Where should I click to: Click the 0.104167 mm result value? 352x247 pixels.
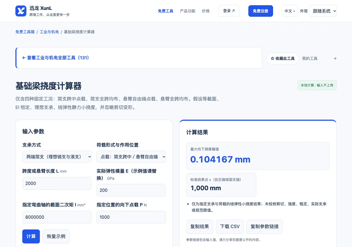pos(220,159)
